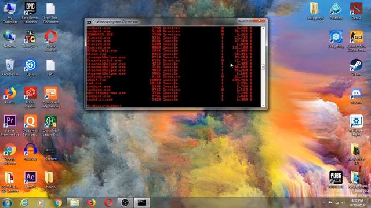Open Windows Media Player from taskbar

40,203
